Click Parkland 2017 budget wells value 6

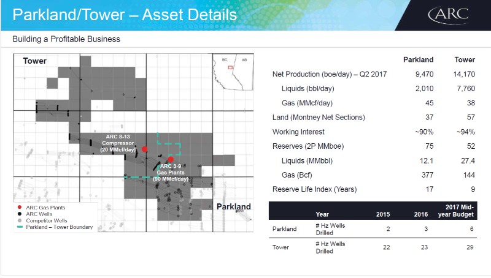click(x=471, y=229)
